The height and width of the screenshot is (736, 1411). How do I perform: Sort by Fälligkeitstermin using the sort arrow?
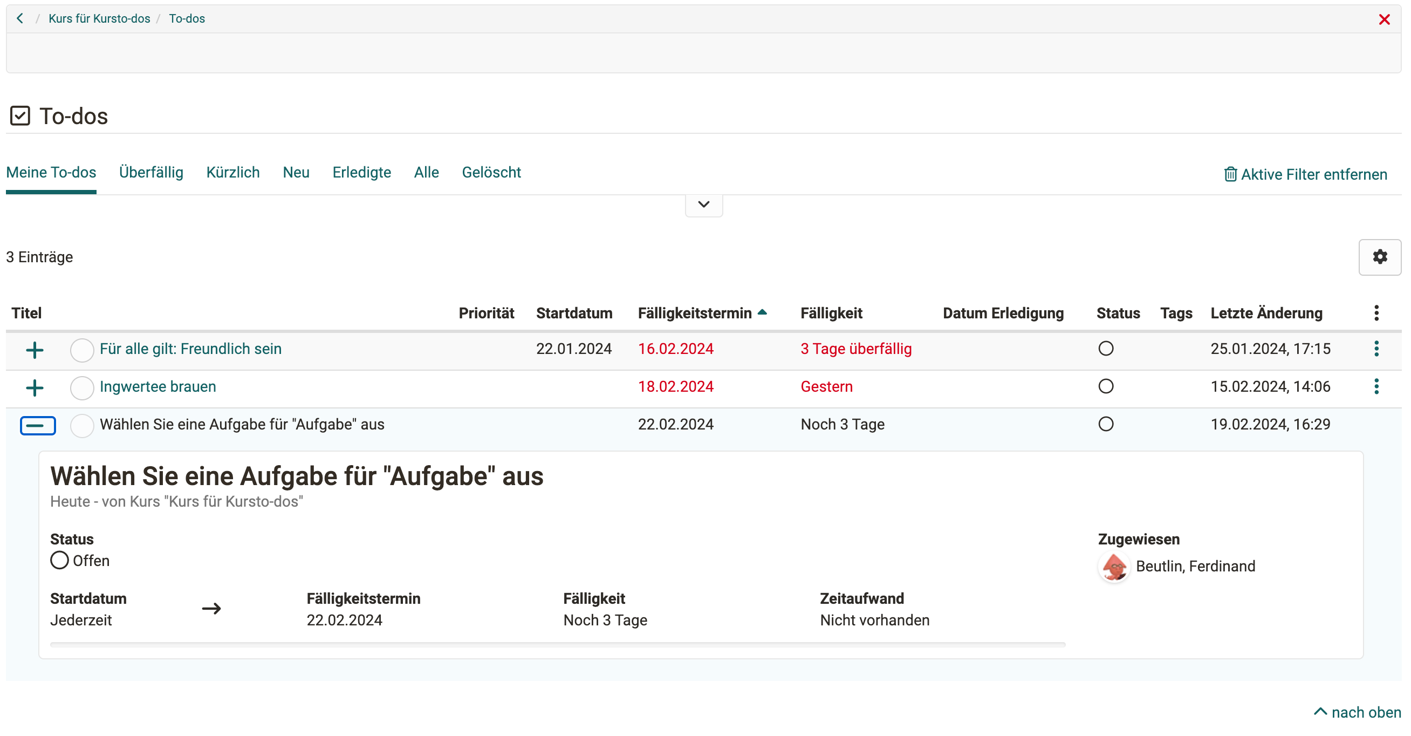[762, 312]
